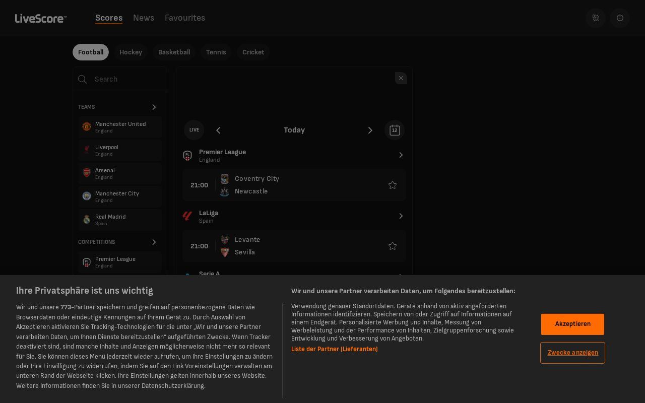Select the Basketball sport tab
The image size is (645, 403).
click(174, 52)
